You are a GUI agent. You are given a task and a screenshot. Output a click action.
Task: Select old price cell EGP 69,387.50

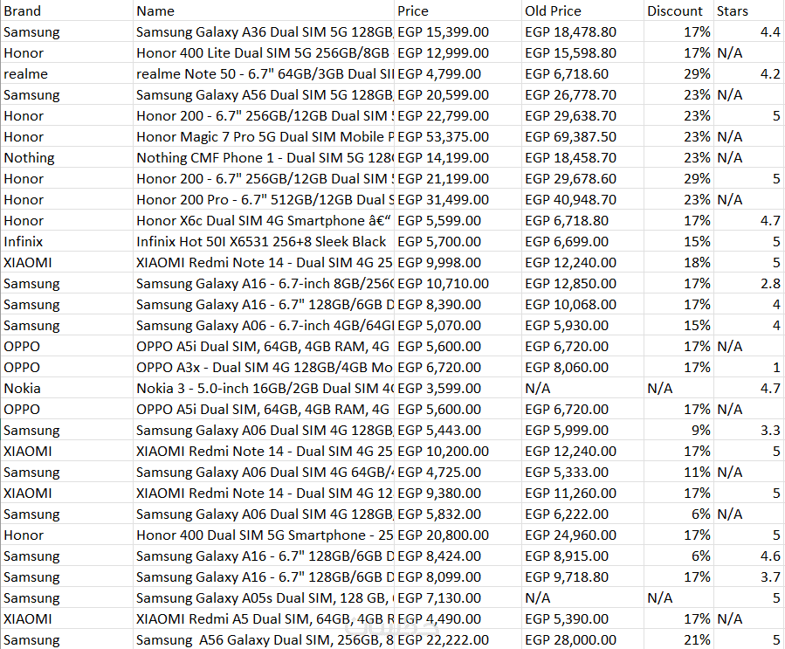point(571,137)
